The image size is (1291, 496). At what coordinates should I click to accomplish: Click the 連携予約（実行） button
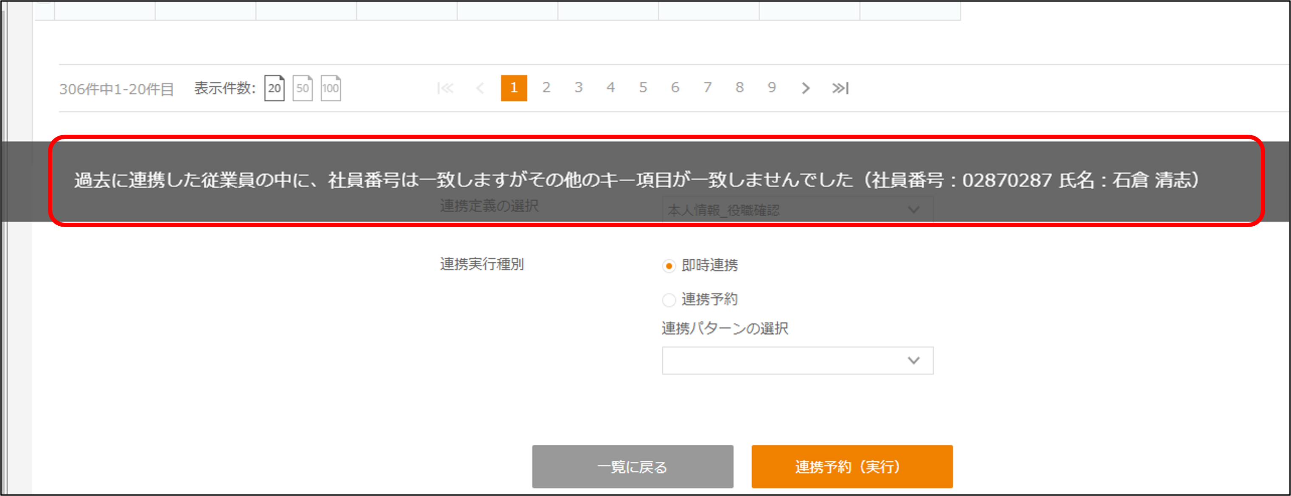(852, 466)
